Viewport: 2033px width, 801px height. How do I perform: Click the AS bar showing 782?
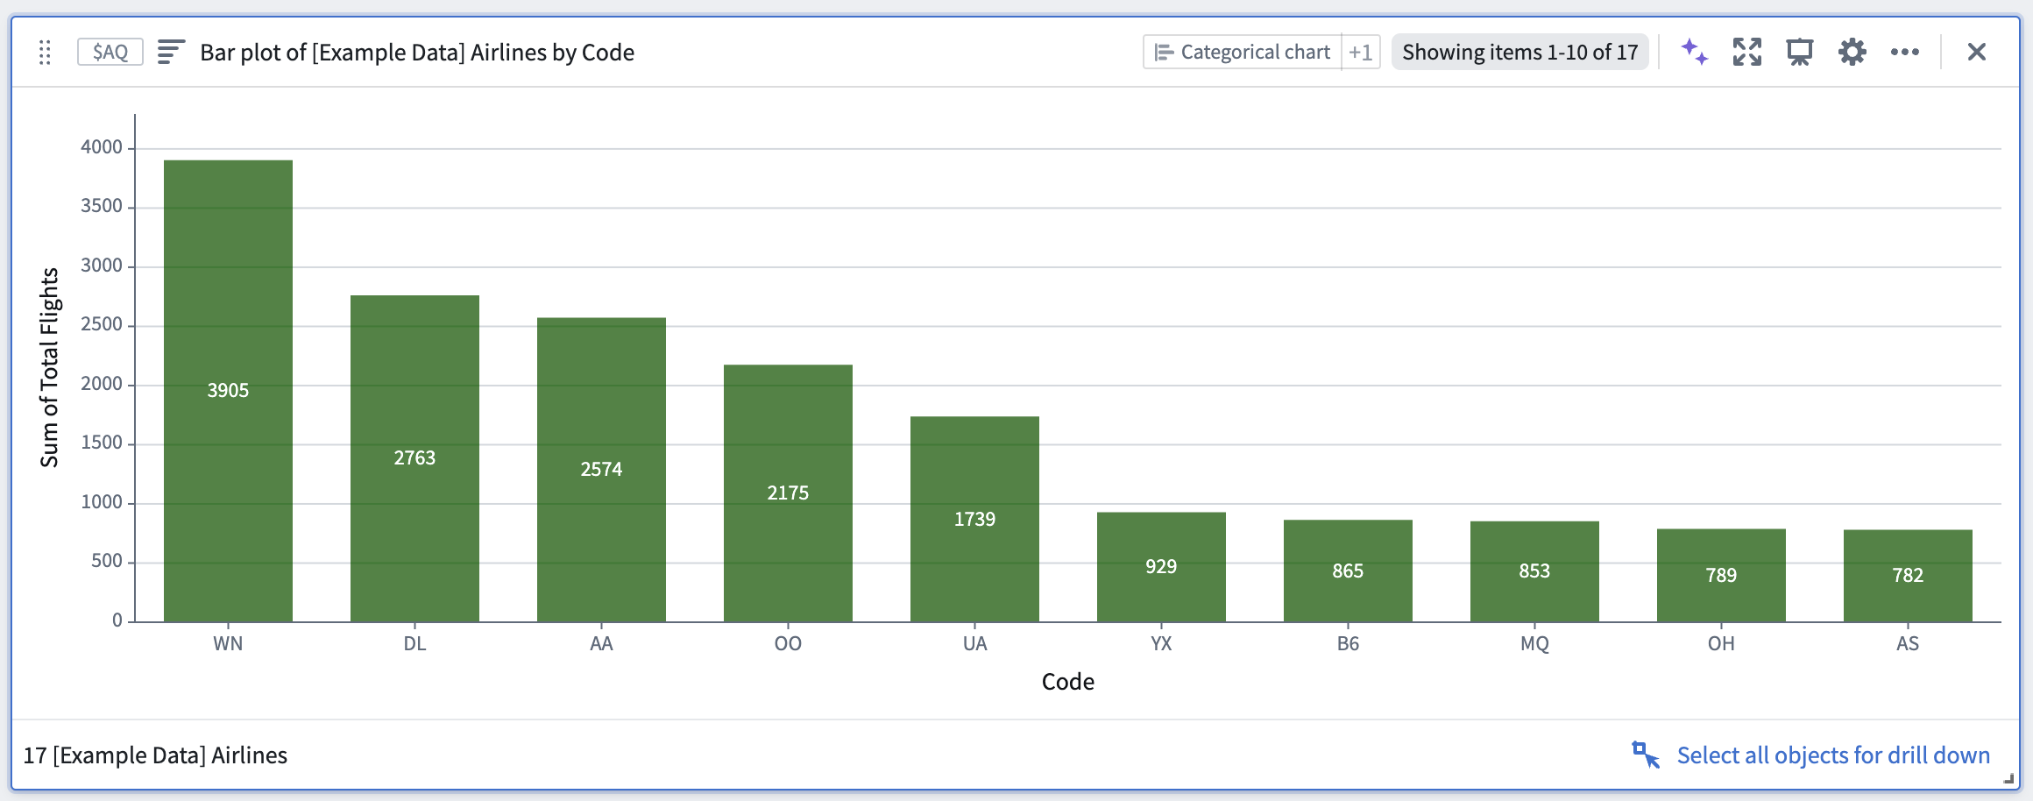tap(1908, 576)
